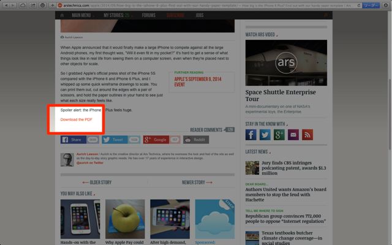Image resolution: width=392 pixels, height=245 pixels.
Task: Click the Share toolbar icon
Action: point(32,6)
